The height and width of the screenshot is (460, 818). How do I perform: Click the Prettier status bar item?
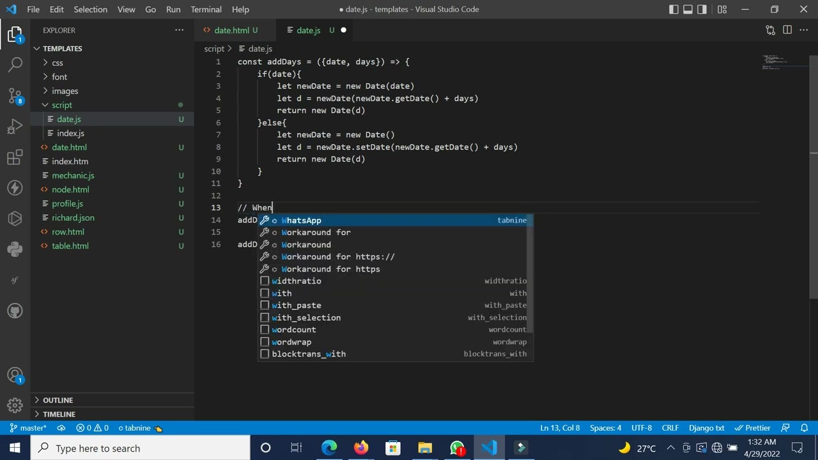tap(753, 428)
